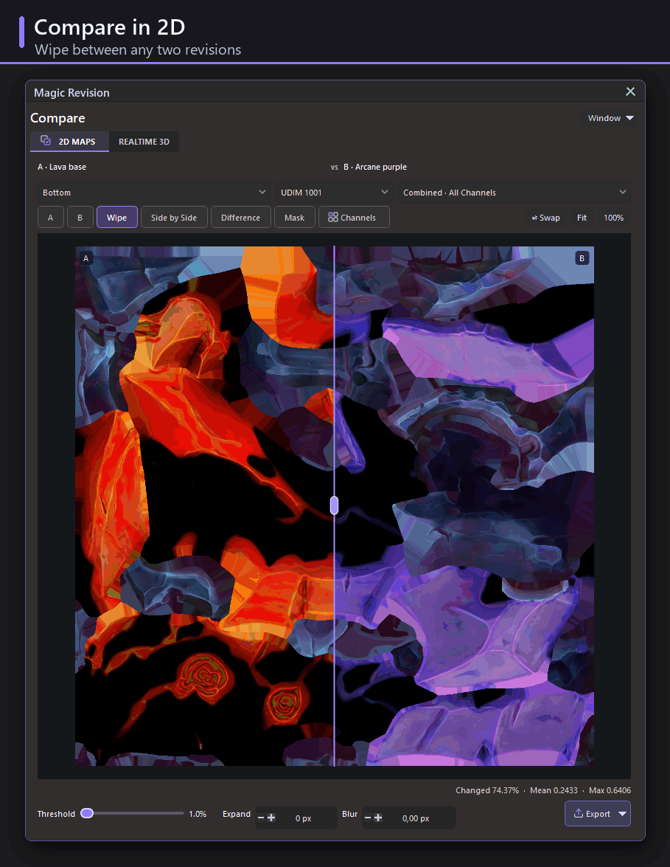This screenshot has height=867, width=670.
Task: Open the Channels grid view
Action: click(354, 217)
